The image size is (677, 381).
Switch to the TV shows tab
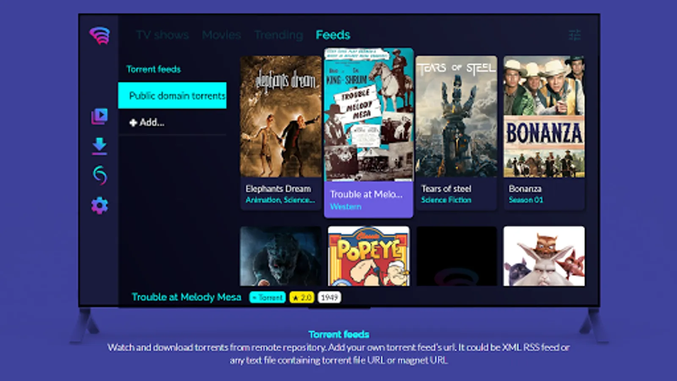(x=162, y=35)
